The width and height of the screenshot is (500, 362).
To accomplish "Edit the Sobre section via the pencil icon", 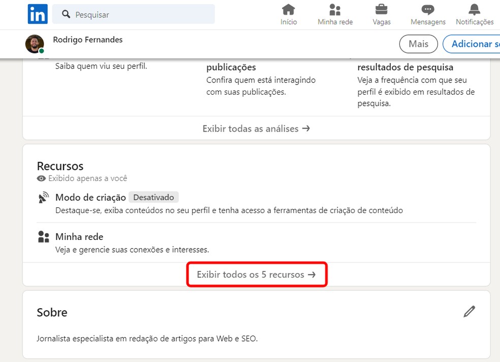I will click(x=470, y=311).
